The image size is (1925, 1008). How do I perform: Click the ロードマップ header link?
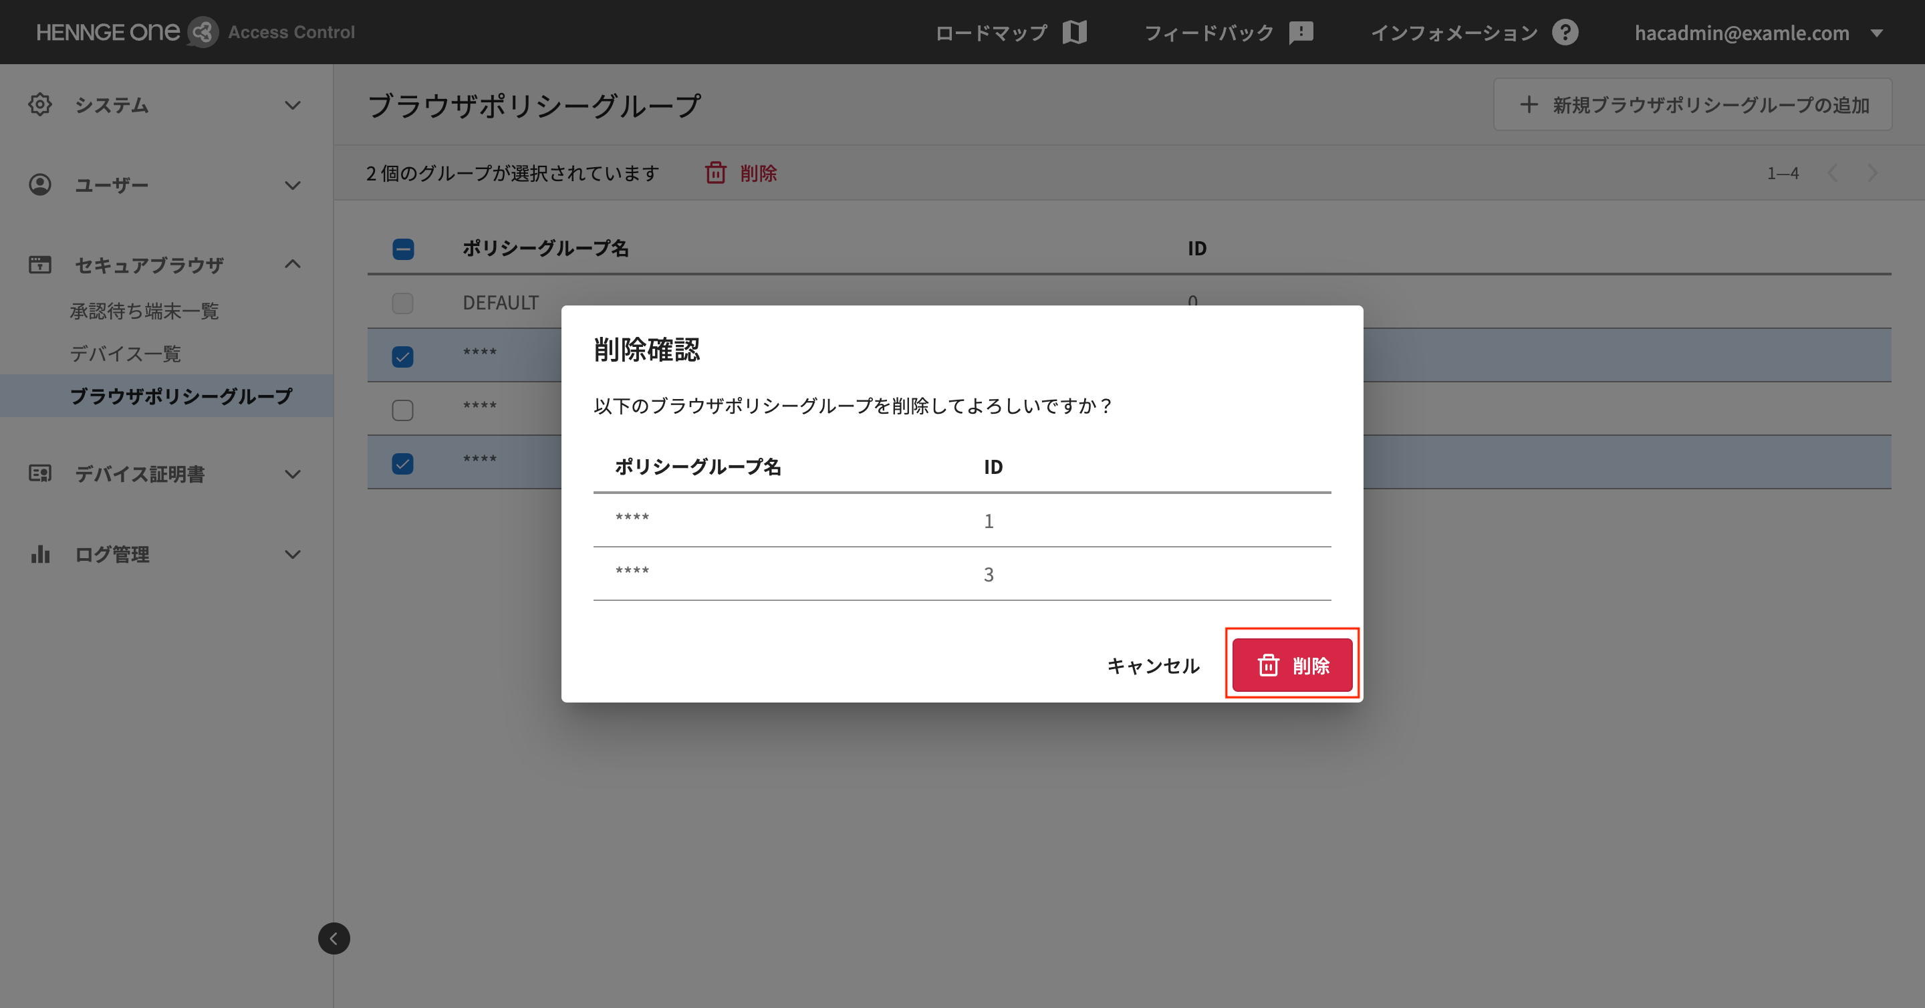point(991,33)
